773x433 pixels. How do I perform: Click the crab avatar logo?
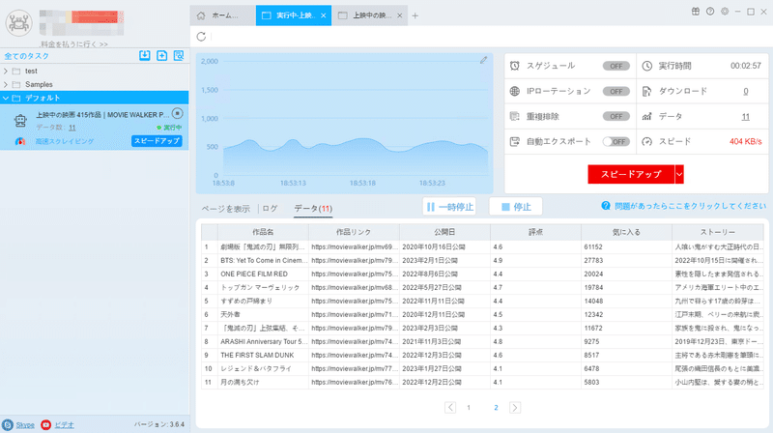[18, 22]
